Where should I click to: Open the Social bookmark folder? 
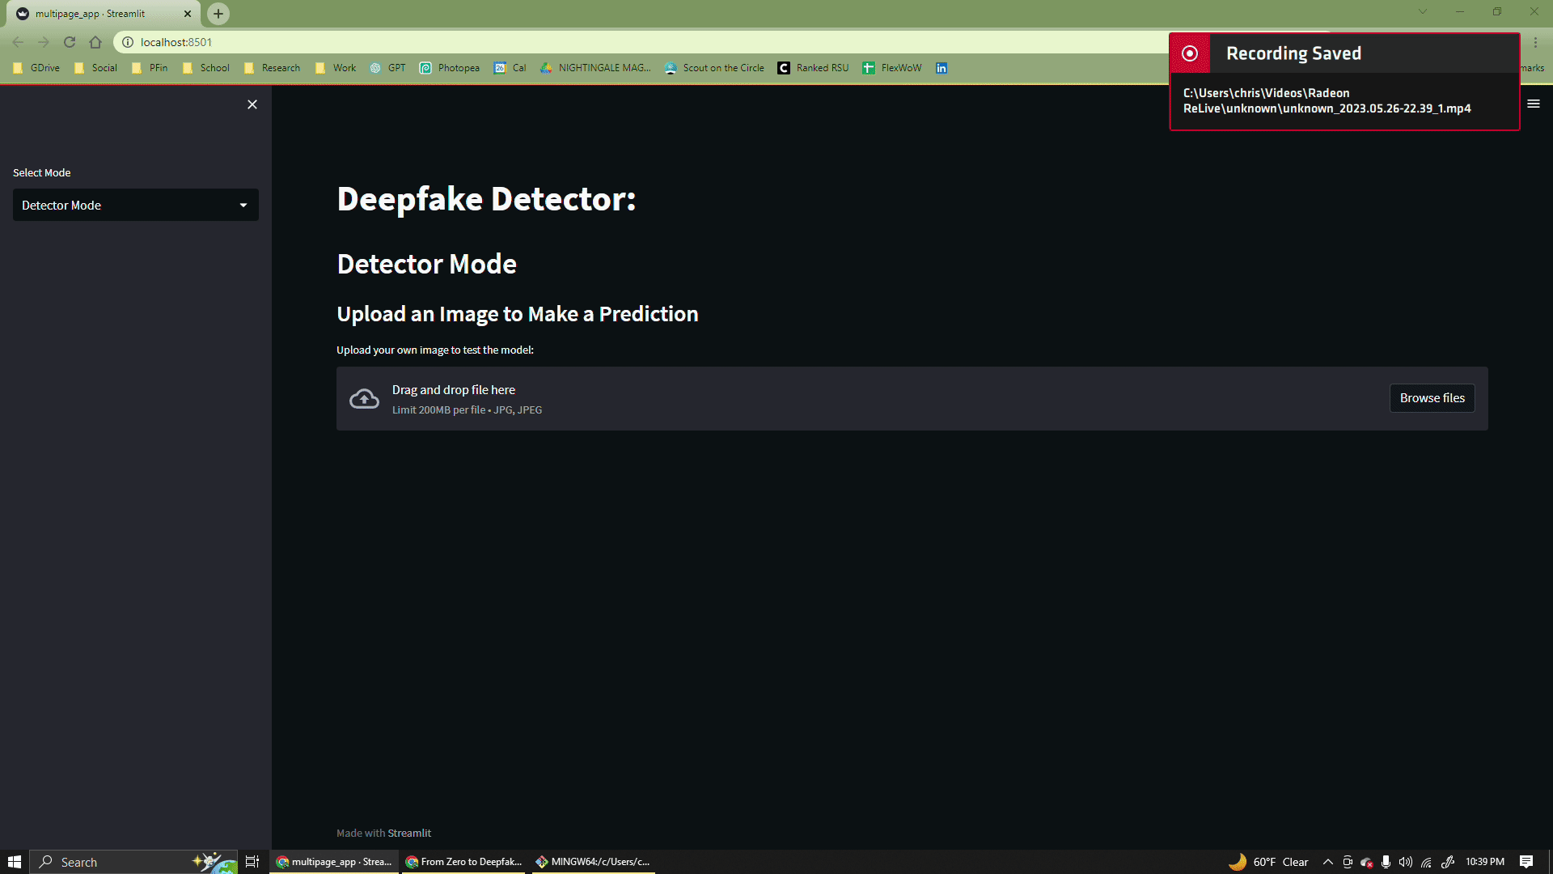point(96,68)
